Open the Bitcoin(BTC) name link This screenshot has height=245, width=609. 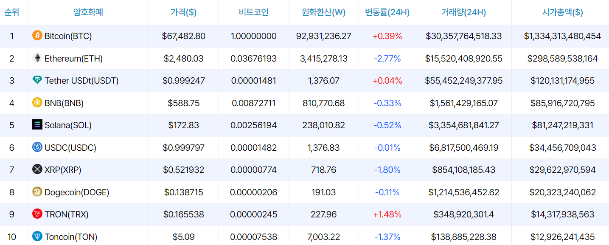pos(68,36)
